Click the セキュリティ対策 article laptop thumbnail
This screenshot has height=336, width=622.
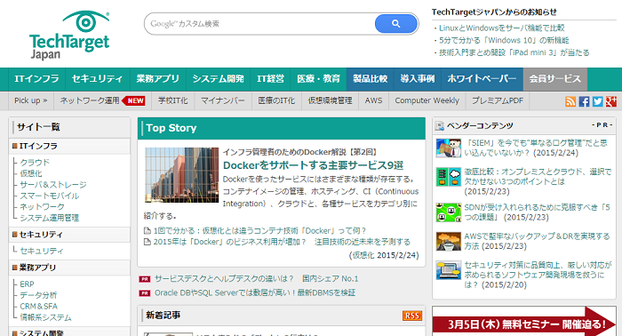click(448, 270)
